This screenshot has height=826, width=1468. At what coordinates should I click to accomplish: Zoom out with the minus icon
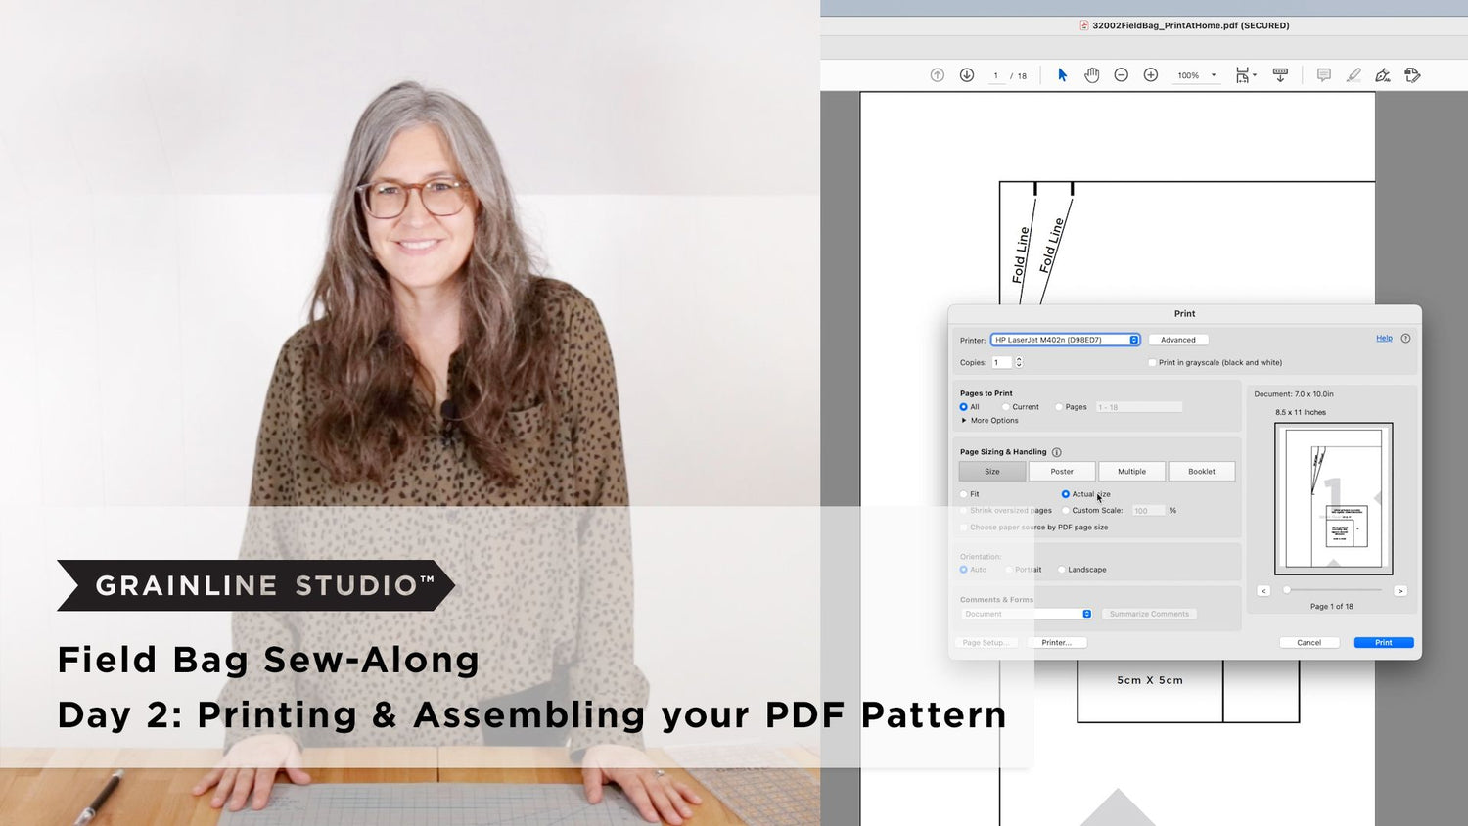(x=1122, y=75)
